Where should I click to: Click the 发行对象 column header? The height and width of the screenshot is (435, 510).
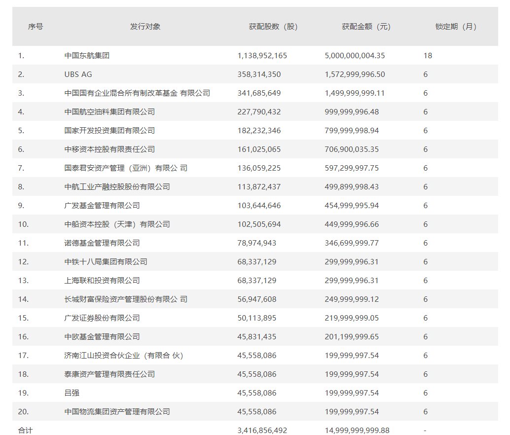145,27
